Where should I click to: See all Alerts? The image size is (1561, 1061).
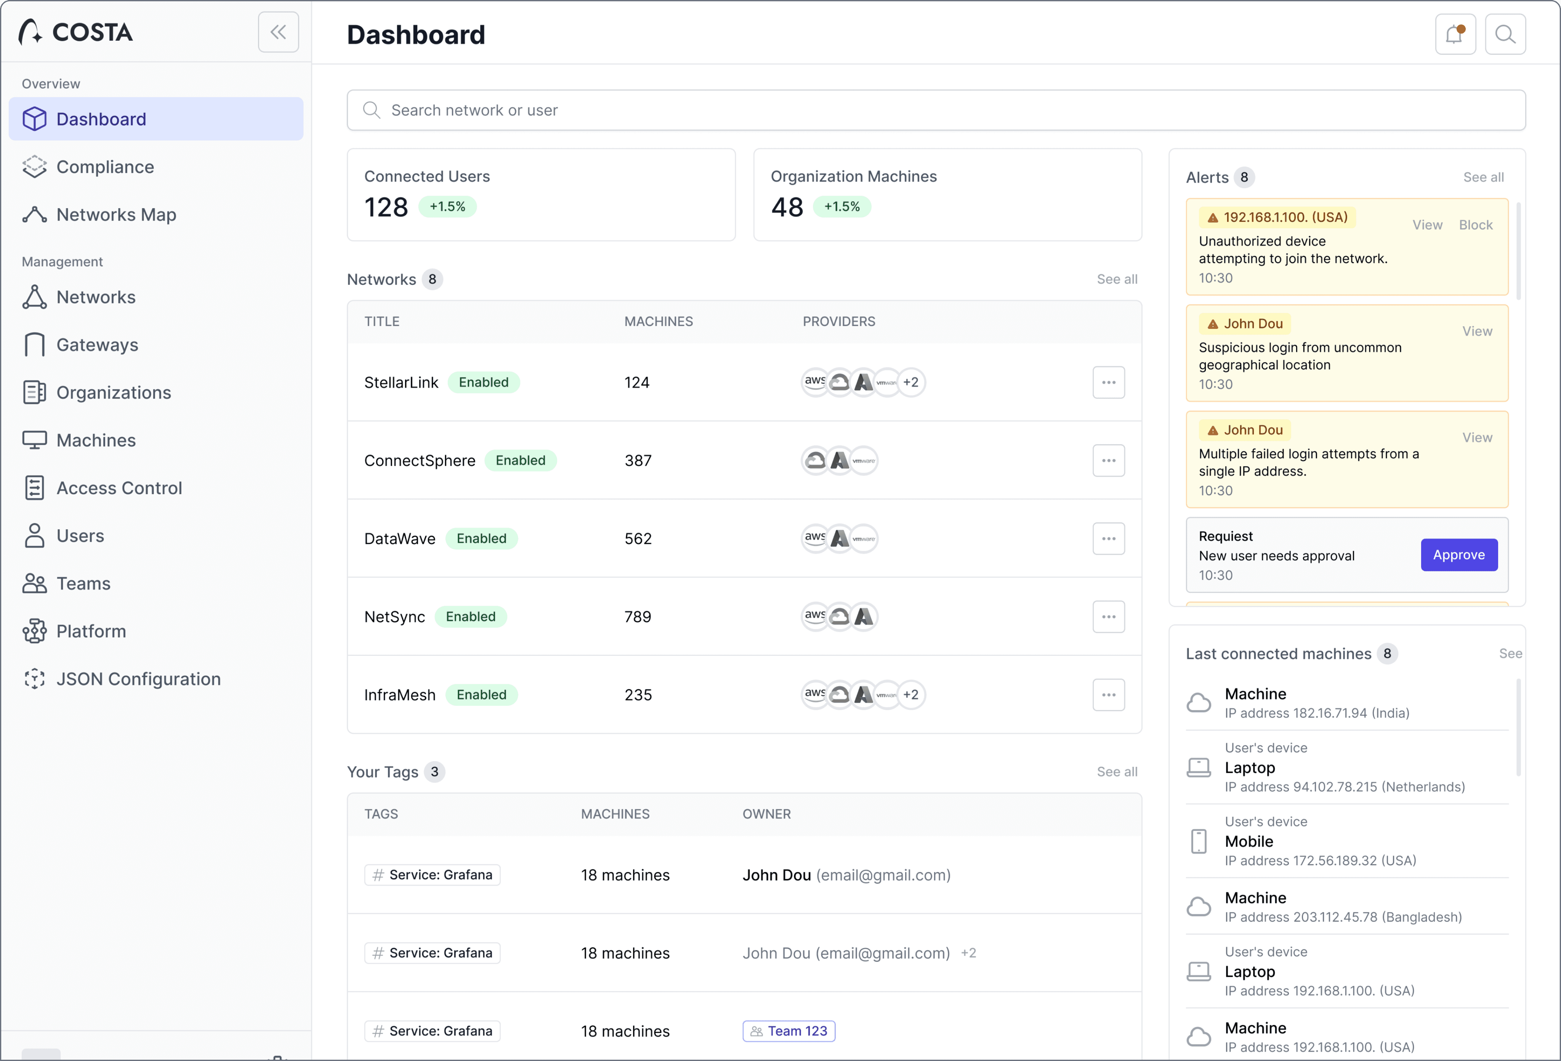point(1483,176)
